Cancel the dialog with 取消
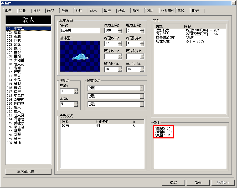This screenshot has height=188, width=237. tap(198, 182)
